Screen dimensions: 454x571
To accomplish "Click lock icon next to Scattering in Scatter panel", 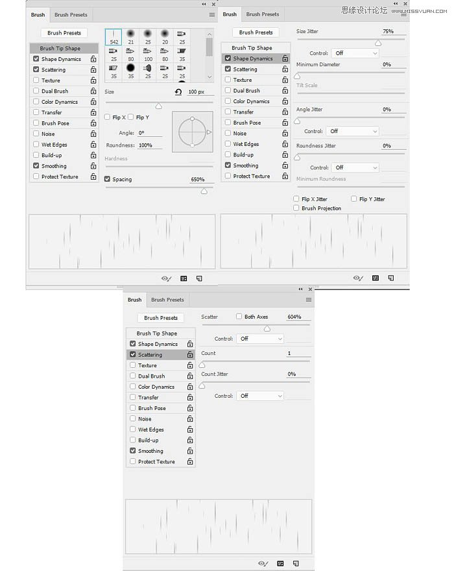I will [190, 355].
